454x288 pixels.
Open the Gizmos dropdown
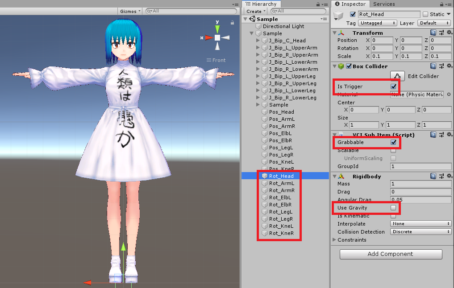tap(130, 11)
